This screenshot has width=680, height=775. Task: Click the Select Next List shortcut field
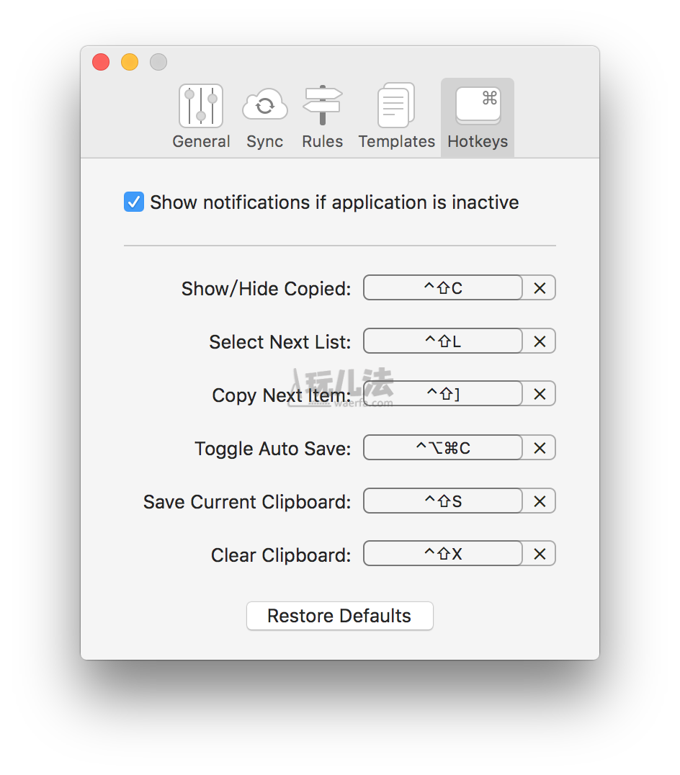click(443, 341)
